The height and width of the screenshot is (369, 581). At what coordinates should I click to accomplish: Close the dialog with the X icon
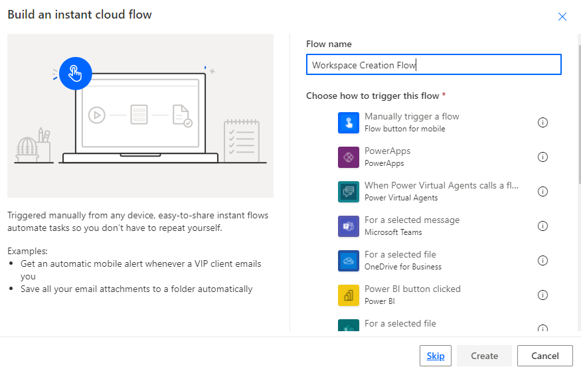pyautogui.click(x=562, y=17)
